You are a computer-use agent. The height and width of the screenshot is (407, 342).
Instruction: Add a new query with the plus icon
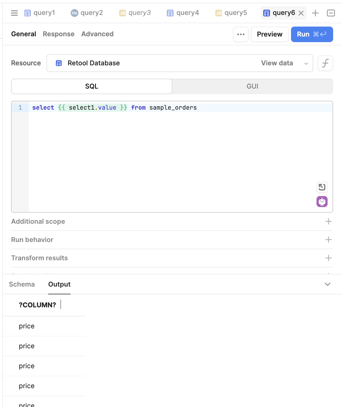tap(315, 13)
